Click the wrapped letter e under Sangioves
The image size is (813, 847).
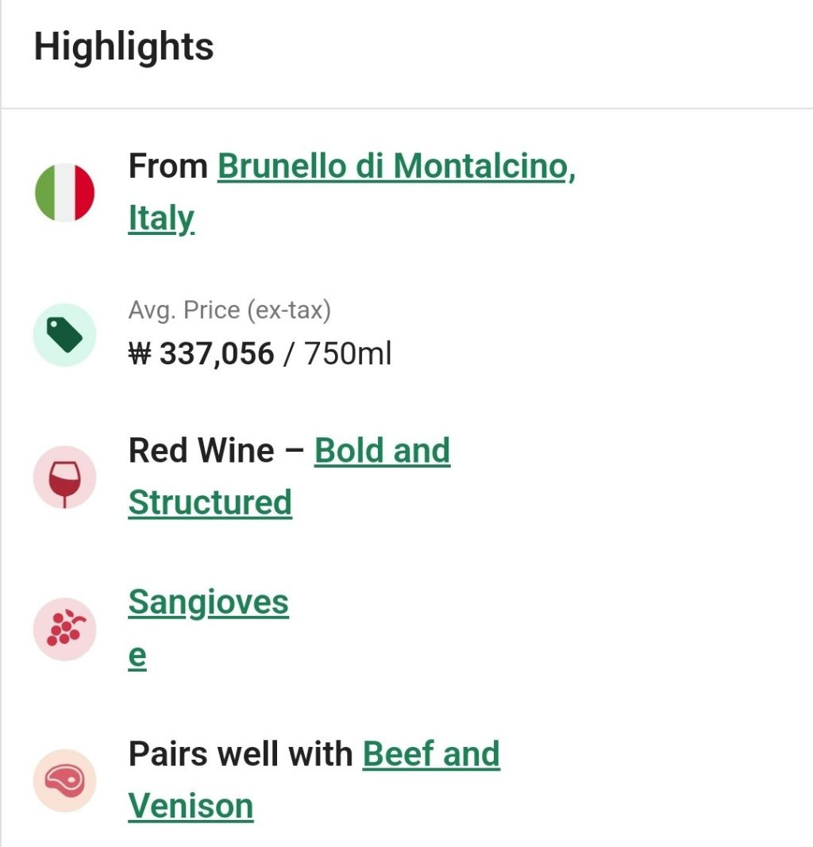click(137, 656)
